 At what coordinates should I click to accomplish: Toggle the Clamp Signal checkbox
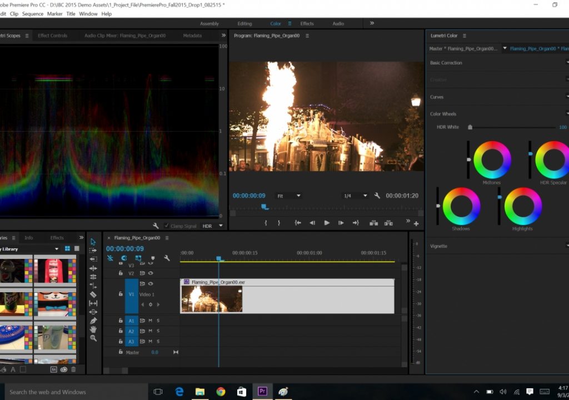pos(167,226)
